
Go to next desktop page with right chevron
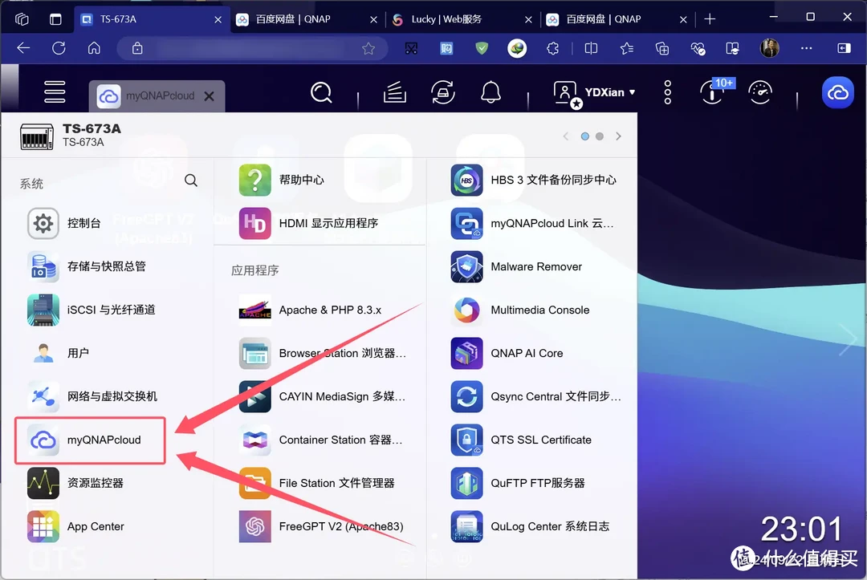tap(618, 136)
